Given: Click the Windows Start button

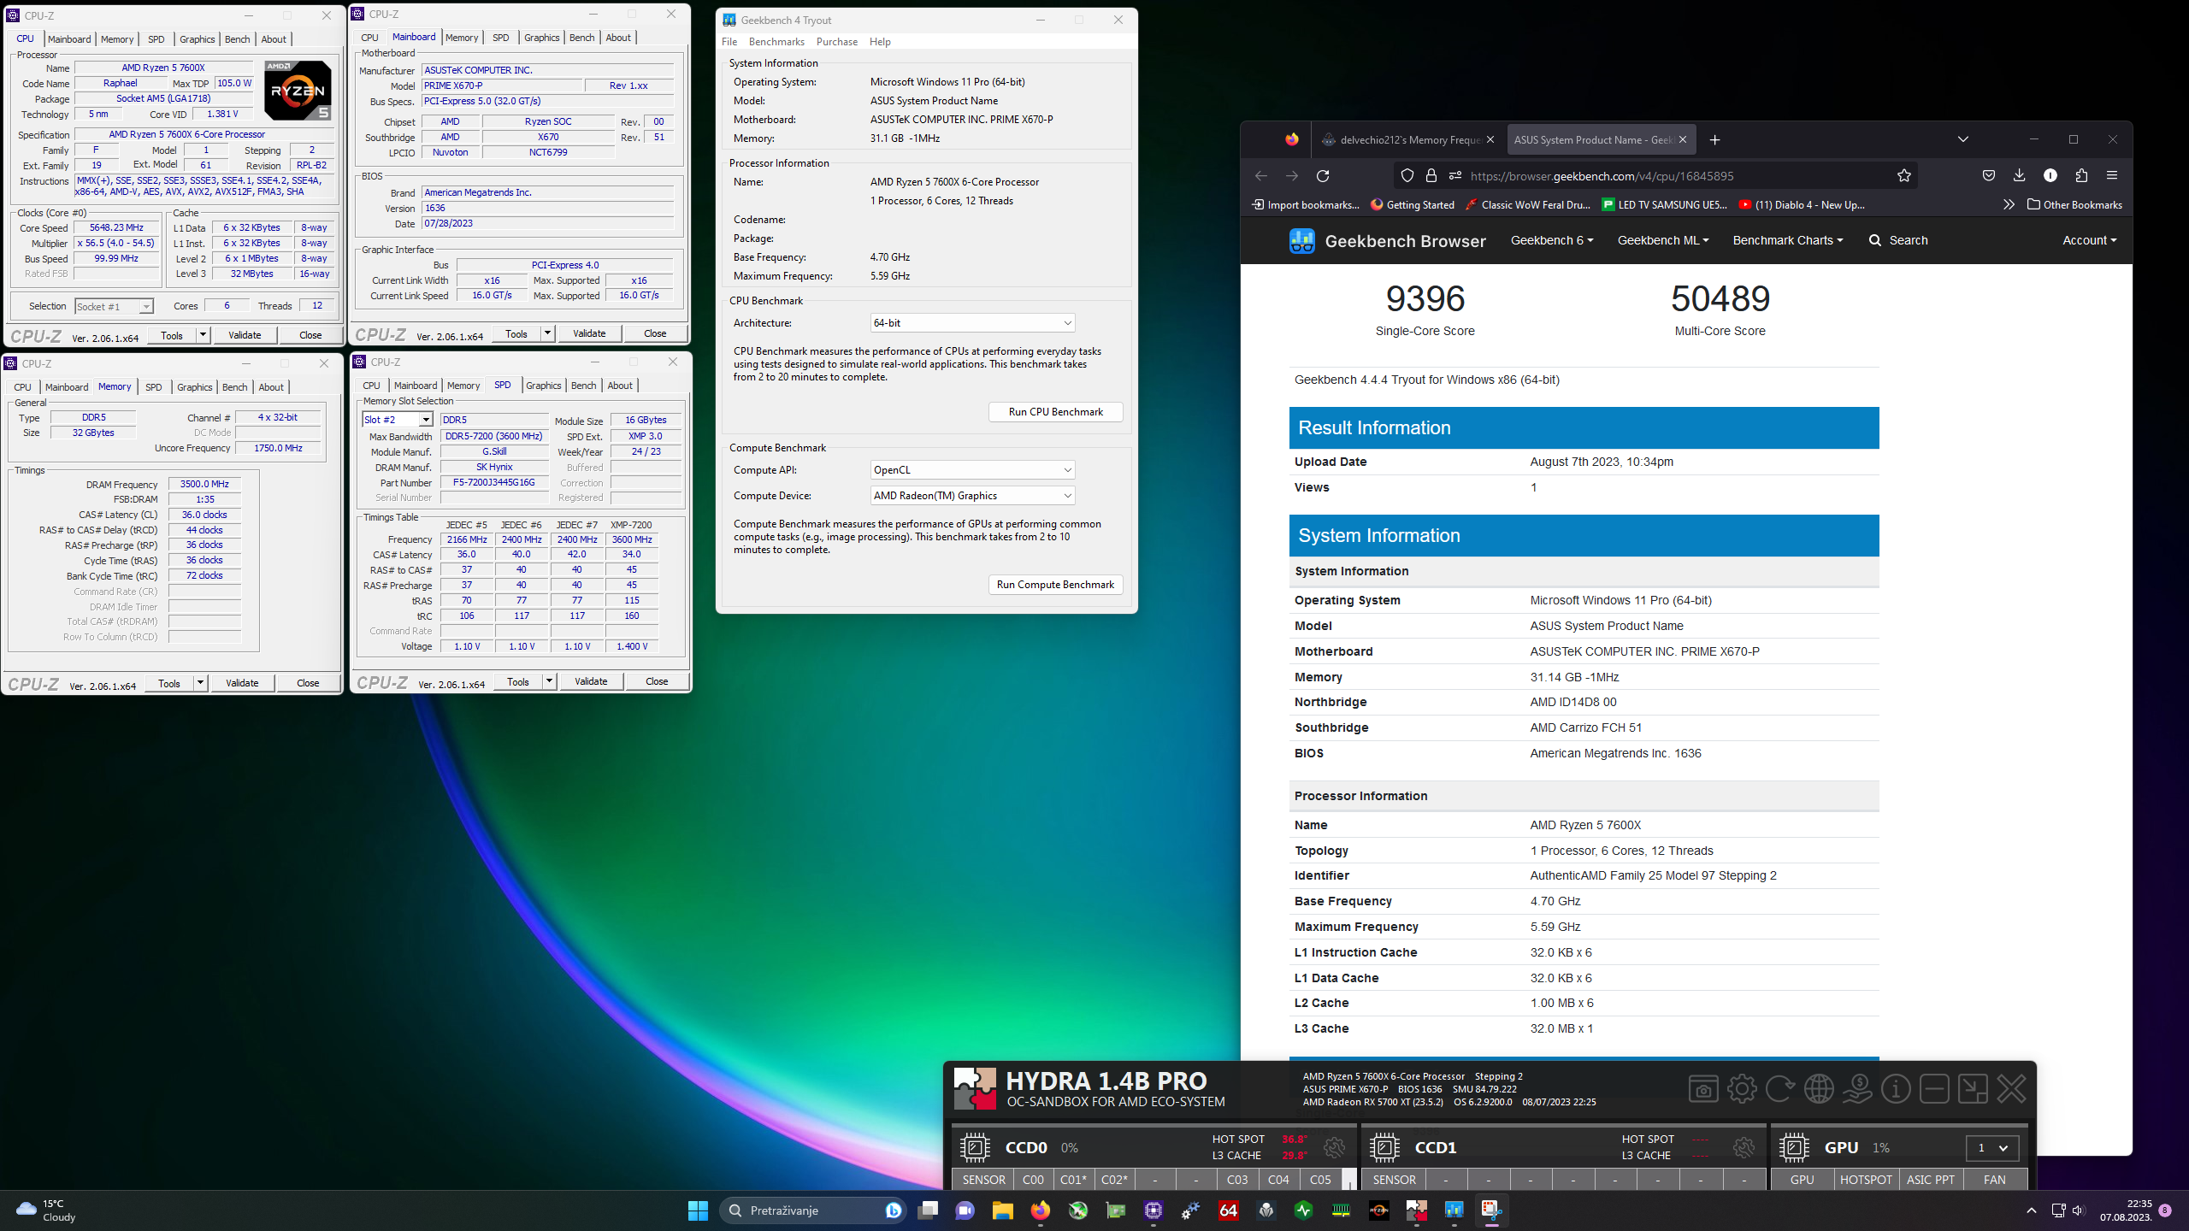Looking at the screenshot, I should tap(698, 1210).
